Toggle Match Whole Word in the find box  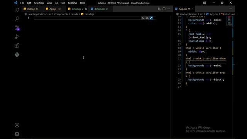pos(147,18)
